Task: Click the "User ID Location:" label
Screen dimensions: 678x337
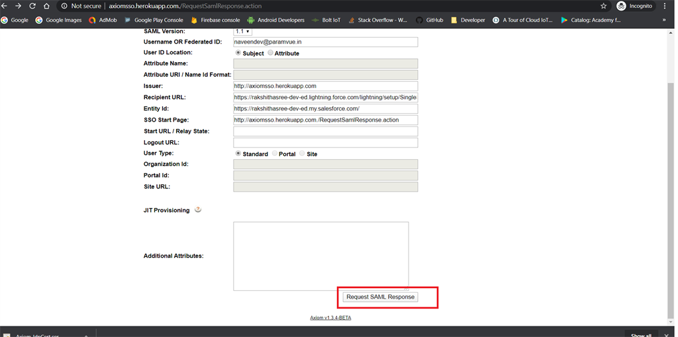Action: (x=168, y=53)
